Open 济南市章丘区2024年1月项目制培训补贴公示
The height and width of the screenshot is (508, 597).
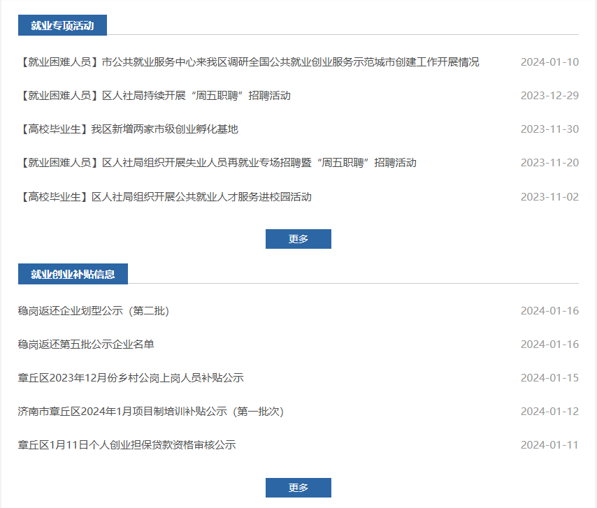tap(151, 412)
